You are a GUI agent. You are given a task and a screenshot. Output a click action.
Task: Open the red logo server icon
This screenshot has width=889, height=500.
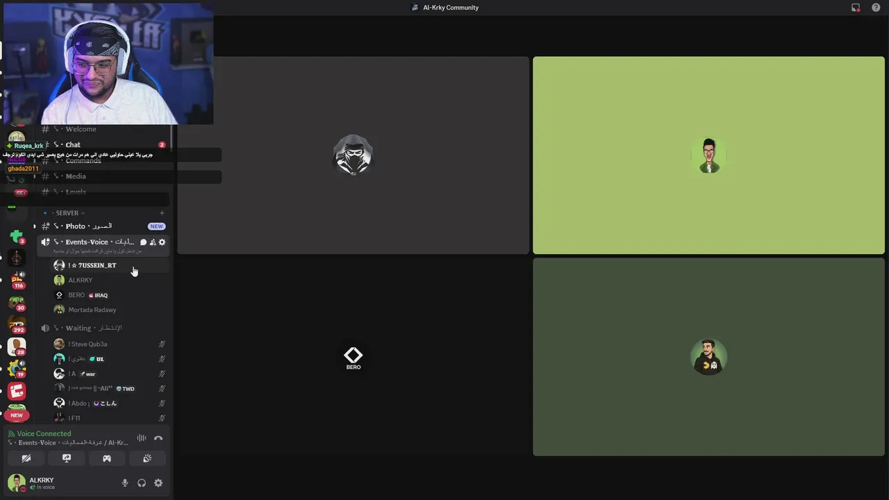click(x=17, y=391)
